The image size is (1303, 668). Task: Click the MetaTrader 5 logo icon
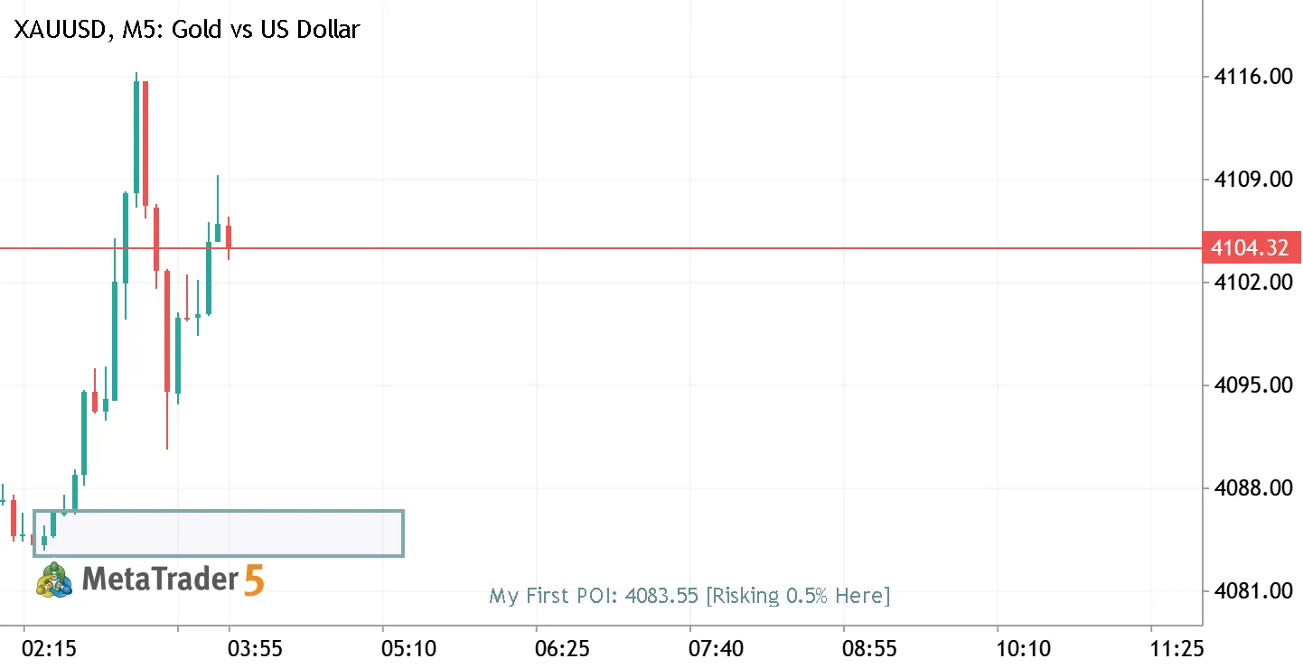click(x=55, y=580)
